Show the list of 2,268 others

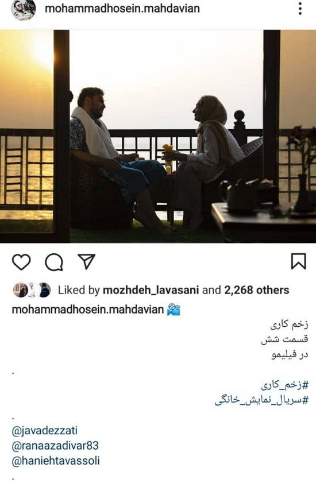[x=256, y=290]
